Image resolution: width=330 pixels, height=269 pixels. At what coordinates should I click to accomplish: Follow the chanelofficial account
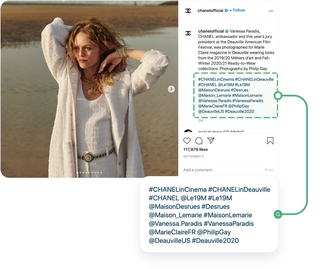[239, 10]
